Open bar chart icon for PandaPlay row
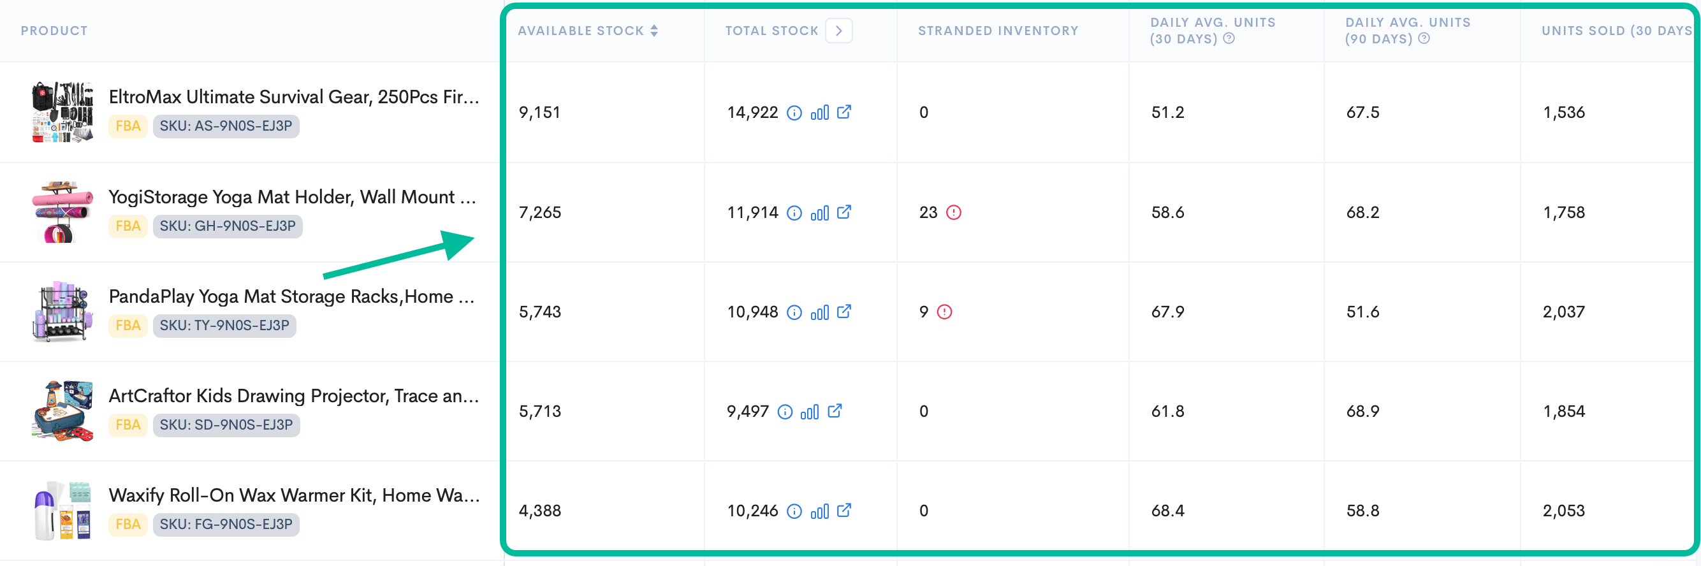The image size is (1701, 566). click(819, 312)
